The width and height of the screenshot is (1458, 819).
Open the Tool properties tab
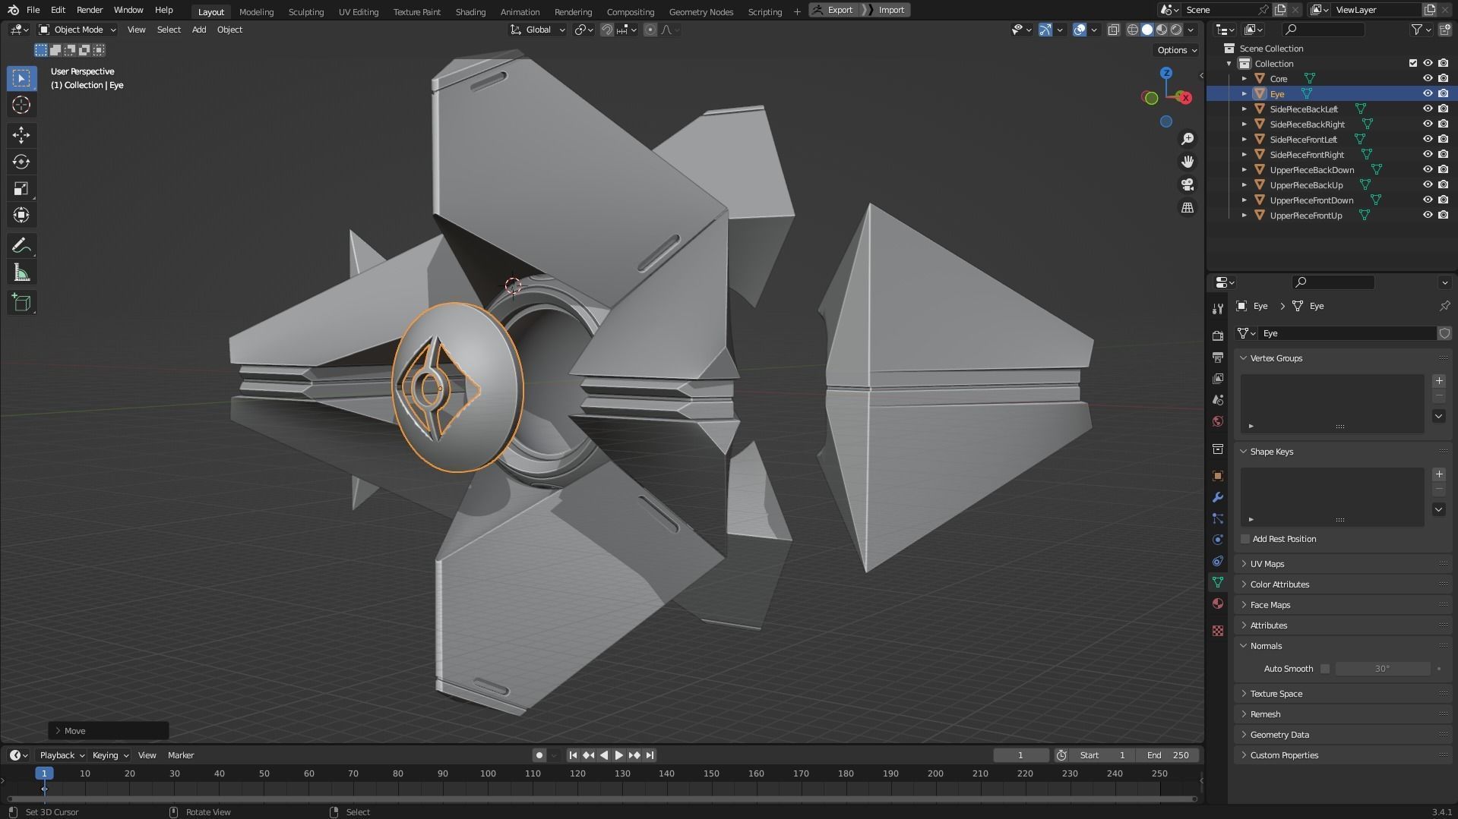(1218, 308)
